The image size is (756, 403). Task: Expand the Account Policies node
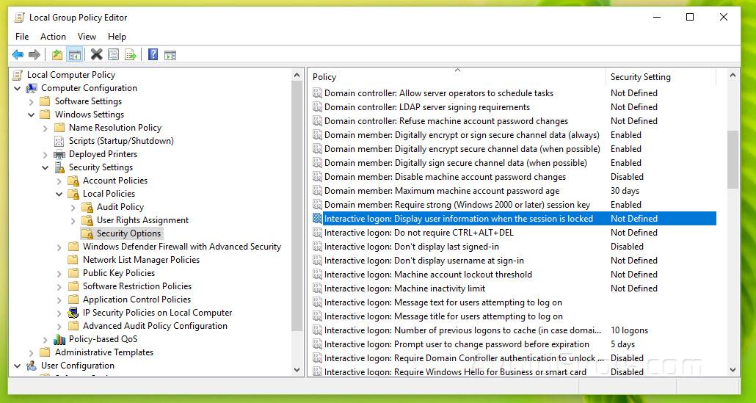pos(59,181)
